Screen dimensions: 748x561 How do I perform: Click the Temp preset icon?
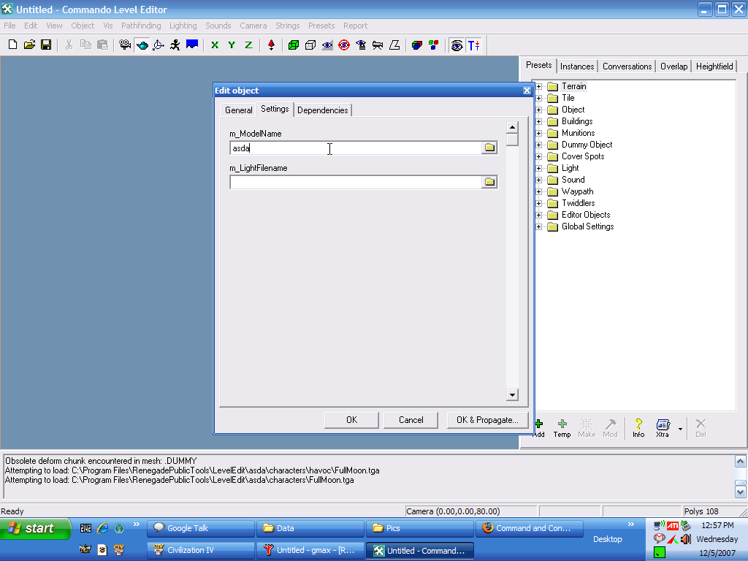(562, 427)
